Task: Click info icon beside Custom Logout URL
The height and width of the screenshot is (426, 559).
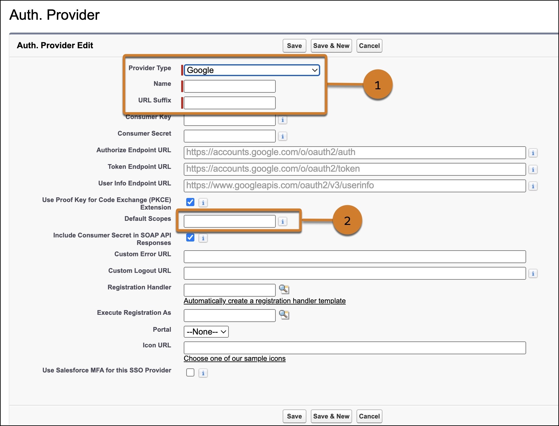Action: (533, 273)
